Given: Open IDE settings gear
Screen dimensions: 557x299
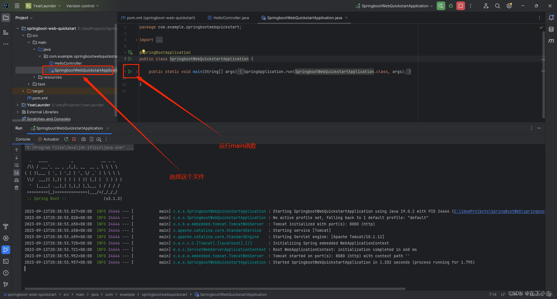Looking at the screenshot, I should point(509,6).
